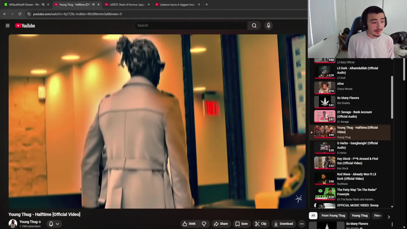Close the Lebanon burns tab

pyautogui.click(x=199, y=4)
